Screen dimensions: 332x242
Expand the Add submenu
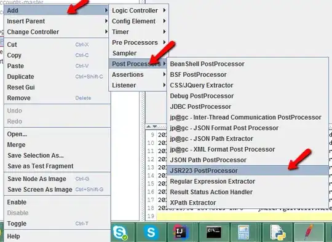click(57, 10)
